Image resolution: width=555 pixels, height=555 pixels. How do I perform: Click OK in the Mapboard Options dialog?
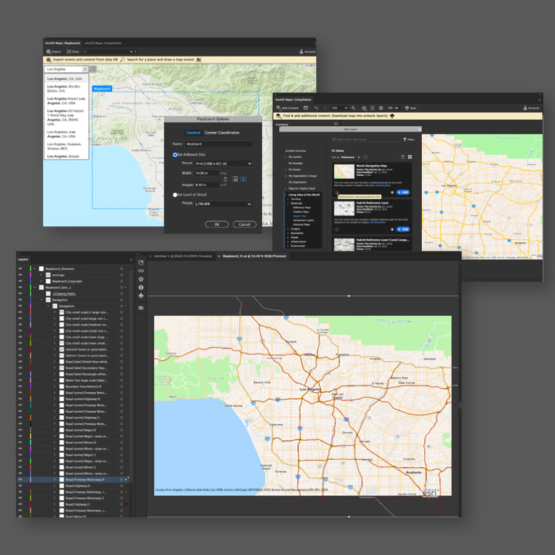click(217, 224)
